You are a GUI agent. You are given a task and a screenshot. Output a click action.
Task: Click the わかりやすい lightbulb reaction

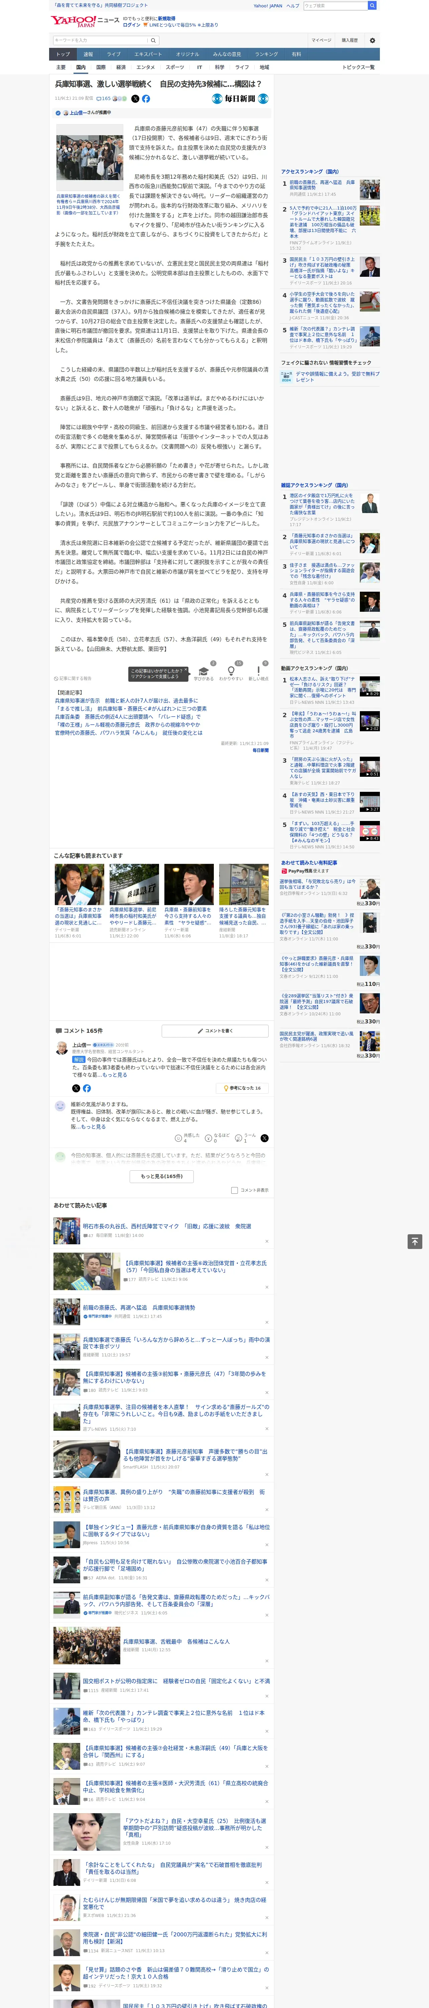pyautogui.click(x=231, y=671)
